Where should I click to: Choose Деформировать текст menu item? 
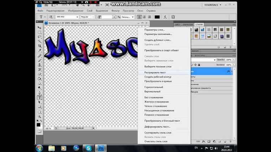point(157,127)
